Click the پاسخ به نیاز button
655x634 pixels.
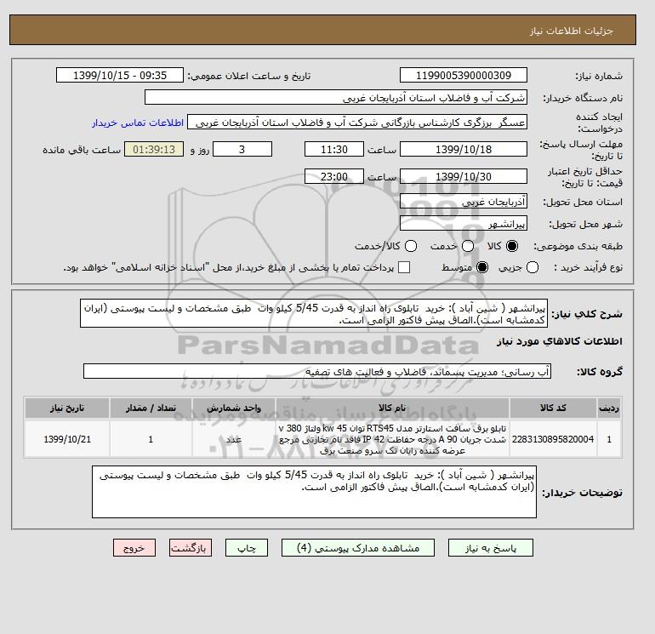click(x=491, y=548)
